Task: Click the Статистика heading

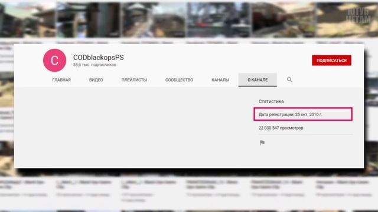Action: tap(271, 101)
